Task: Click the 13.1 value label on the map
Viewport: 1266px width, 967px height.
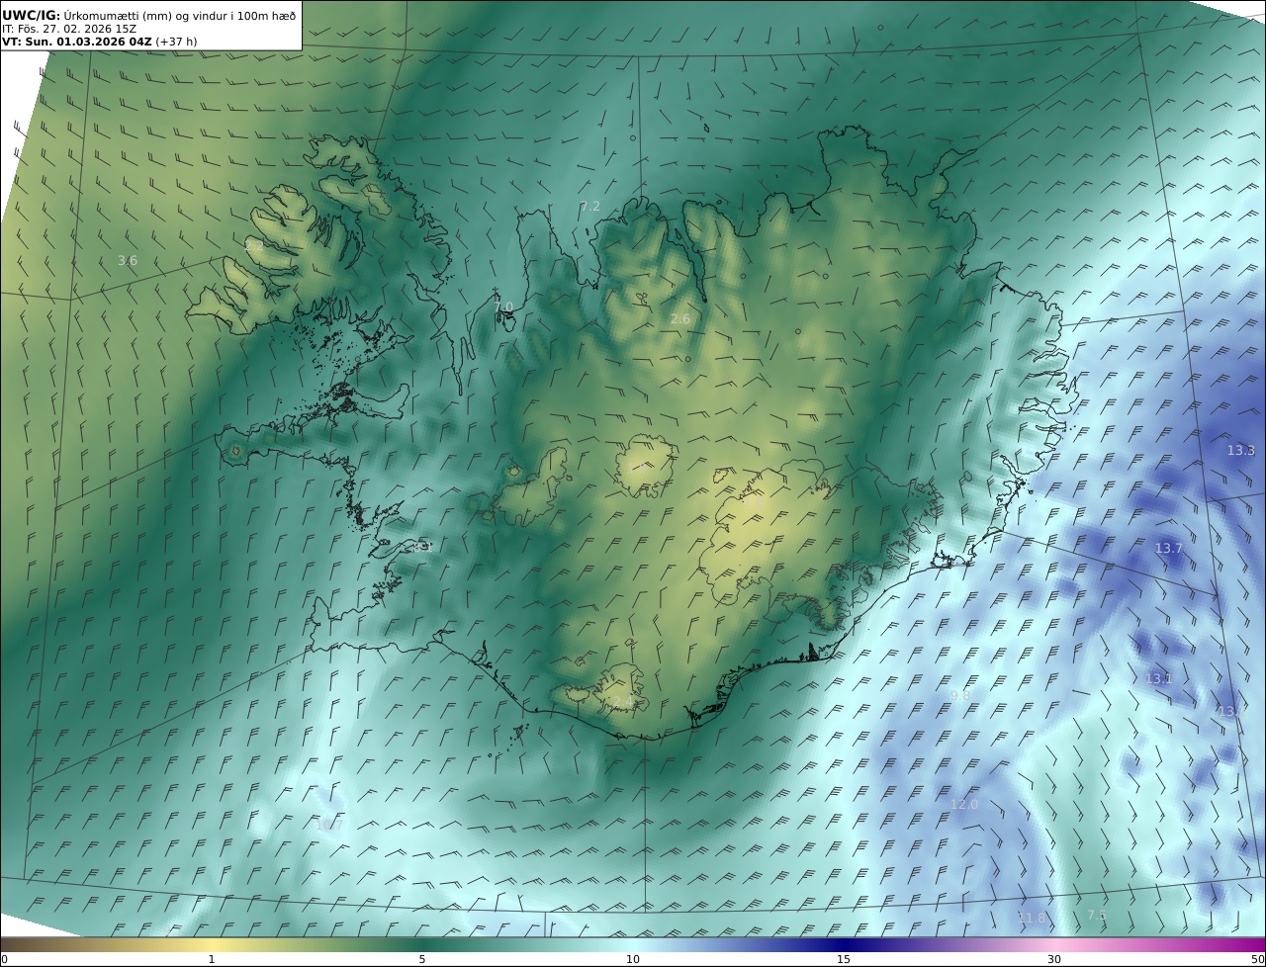Action: [1158, 678]
